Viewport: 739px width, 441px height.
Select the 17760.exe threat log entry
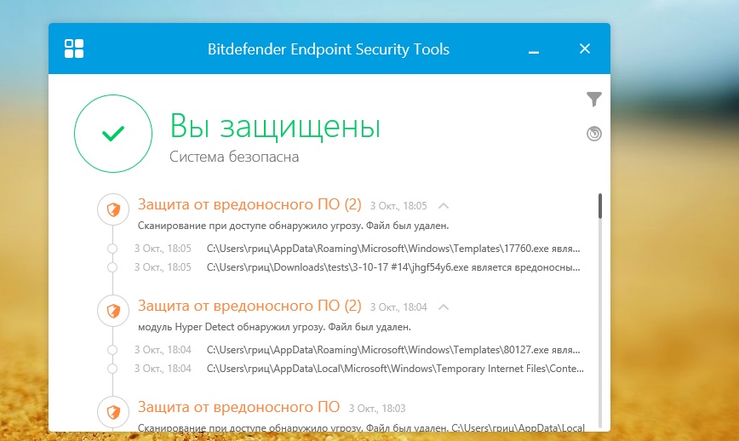point(394,249)
